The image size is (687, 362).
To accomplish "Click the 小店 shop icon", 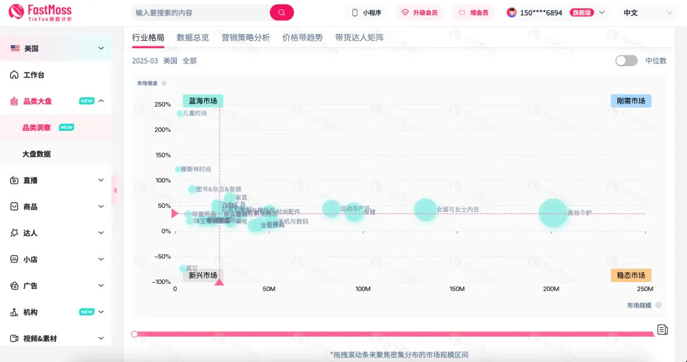I will [x=15, y=259].
